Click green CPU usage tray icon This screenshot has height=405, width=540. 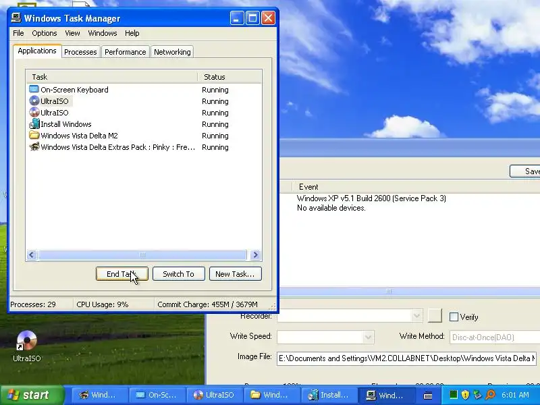point(453,395)
